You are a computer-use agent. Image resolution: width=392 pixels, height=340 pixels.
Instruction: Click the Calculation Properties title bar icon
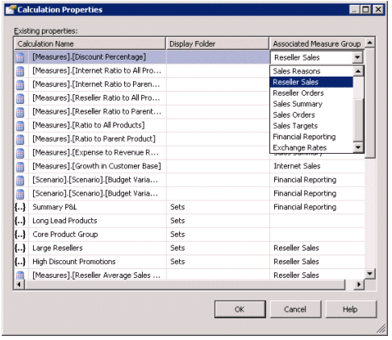point(10,10)
